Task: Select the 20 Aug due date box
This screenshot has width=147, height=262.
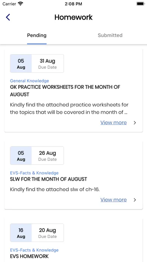Action: [x=48, y=233]
